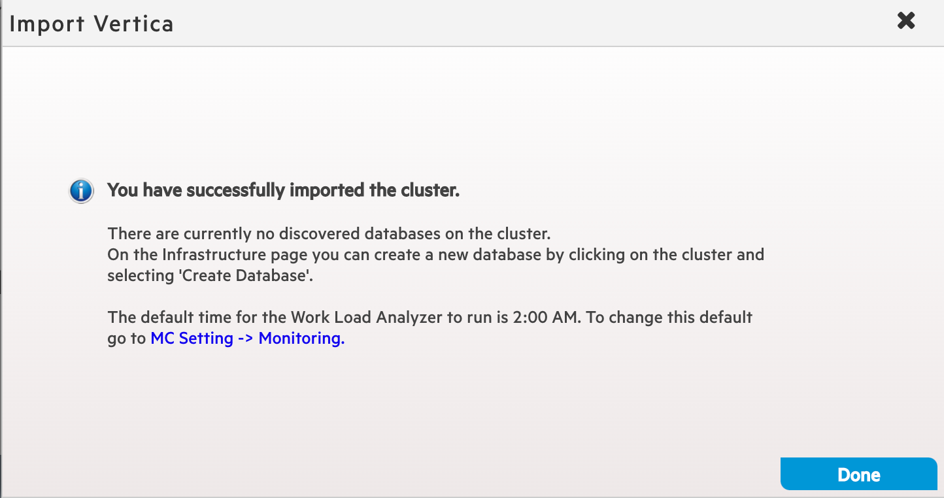Screen dimensions: 944x498
Task: Click 'MC Setting' in the blue link
Action: click(x=192, y=339)
